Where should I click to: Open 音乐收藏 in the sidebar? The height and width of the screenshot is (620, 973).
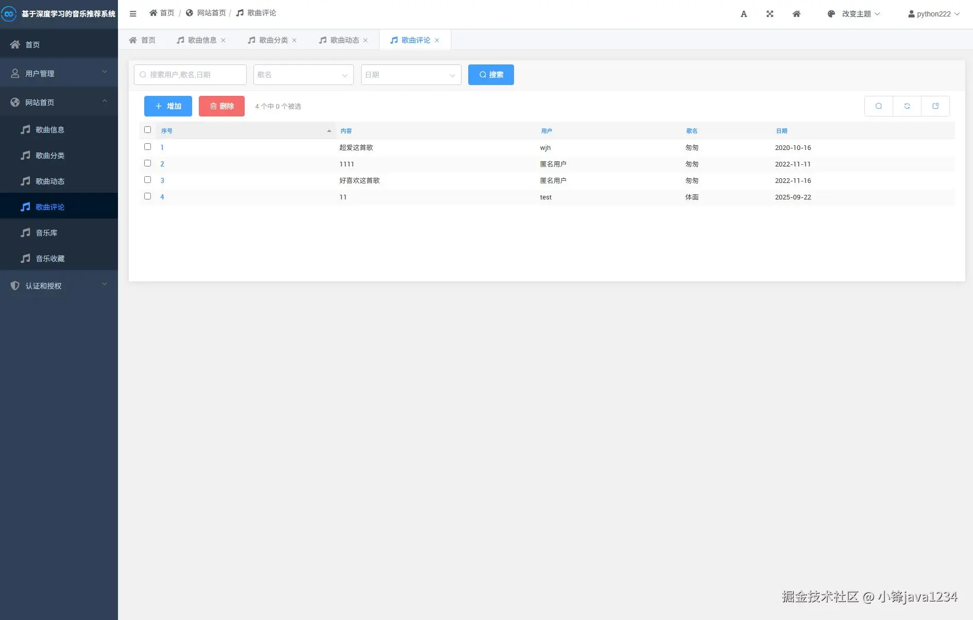(x=59, y=258)
